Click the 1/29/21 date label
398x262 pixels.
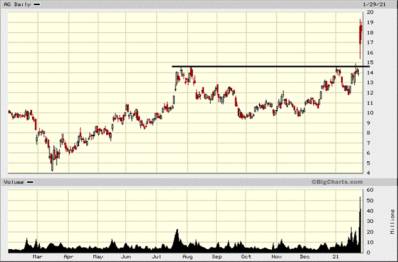374,4
